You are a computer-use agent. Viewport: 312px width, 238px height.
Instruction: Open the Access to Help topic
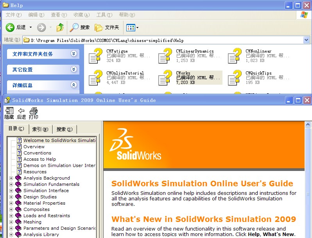tap(39, 159)
